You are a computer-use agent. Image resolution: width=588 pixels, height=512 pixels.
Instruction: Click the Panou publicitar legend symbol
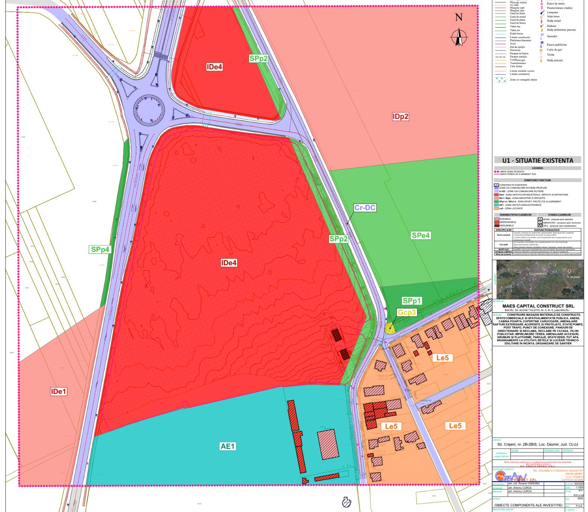(x=541, y=44)
